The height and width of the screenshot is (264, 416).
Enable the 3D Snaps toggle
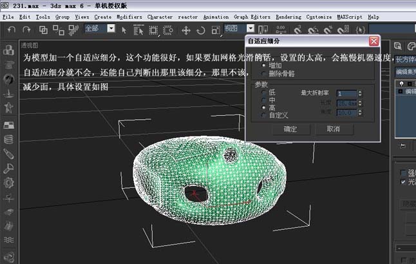(x=298, y=30)
